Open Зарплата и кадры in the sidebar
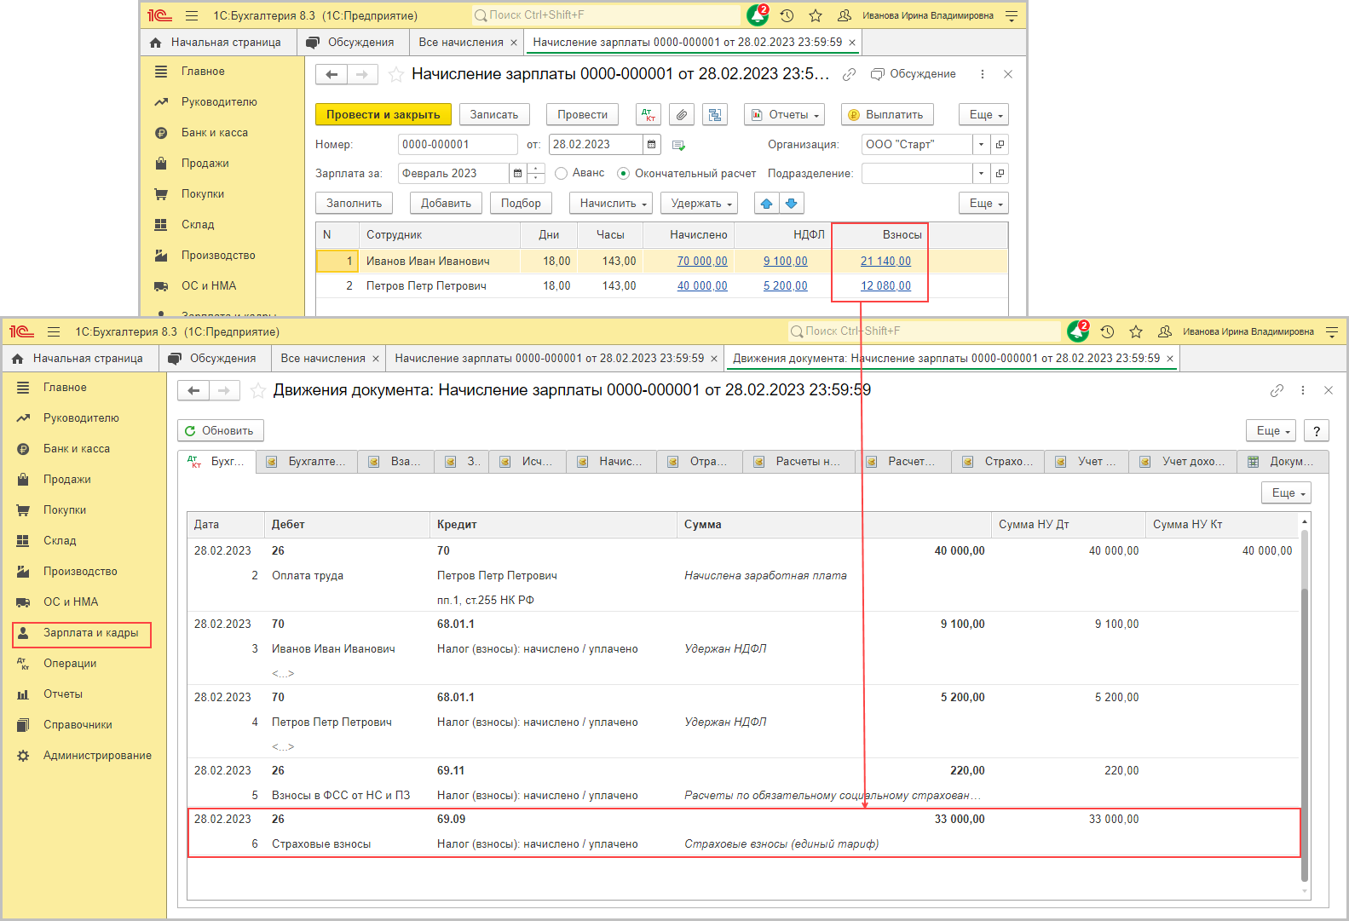The image size is (1349, 921). click(x=90, y=633)
